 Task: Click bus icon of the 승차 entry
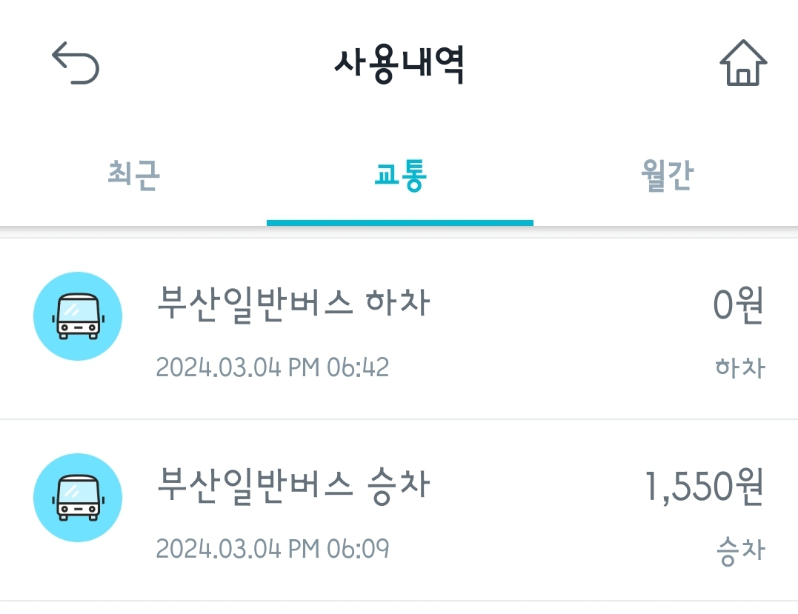[x=78, y=498]
